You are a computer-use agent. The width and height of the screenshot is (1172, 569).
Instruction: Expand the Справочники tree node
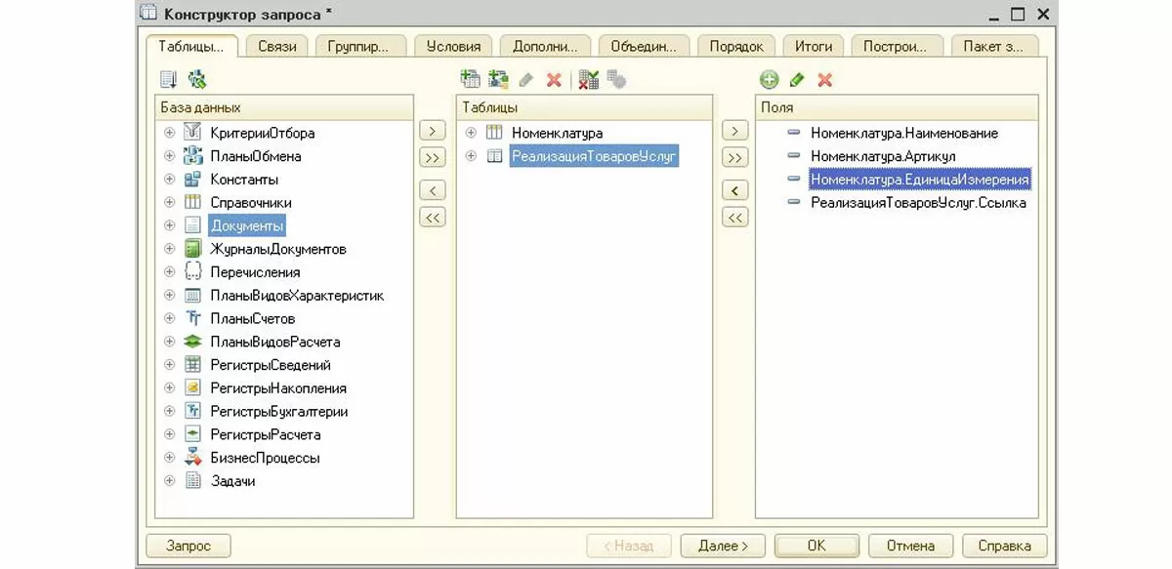(169, 203)
